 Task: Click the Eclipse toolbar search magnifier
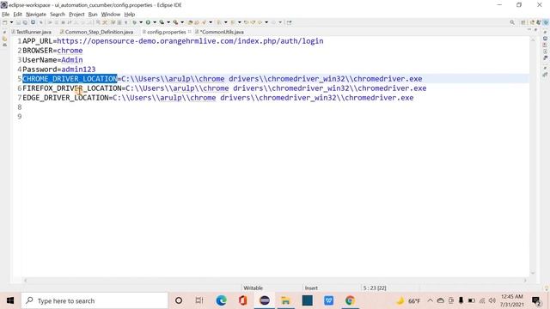[512, 22]
